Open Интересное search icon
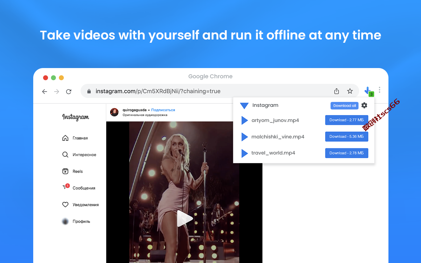This screenshot has height=263, width=421. [65, 155]
